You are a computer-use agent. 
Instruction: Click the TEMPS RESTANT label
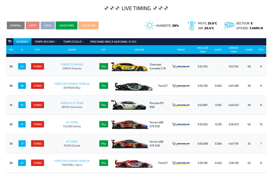tap(46, 42)
